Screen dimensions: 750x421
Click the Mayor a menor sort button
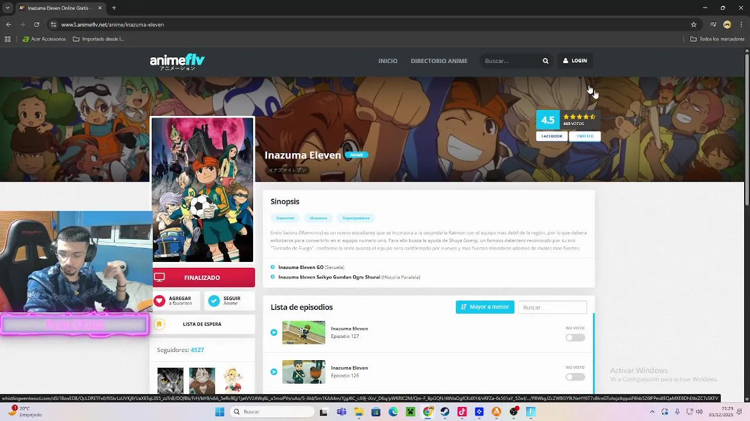tap(485, 307)
